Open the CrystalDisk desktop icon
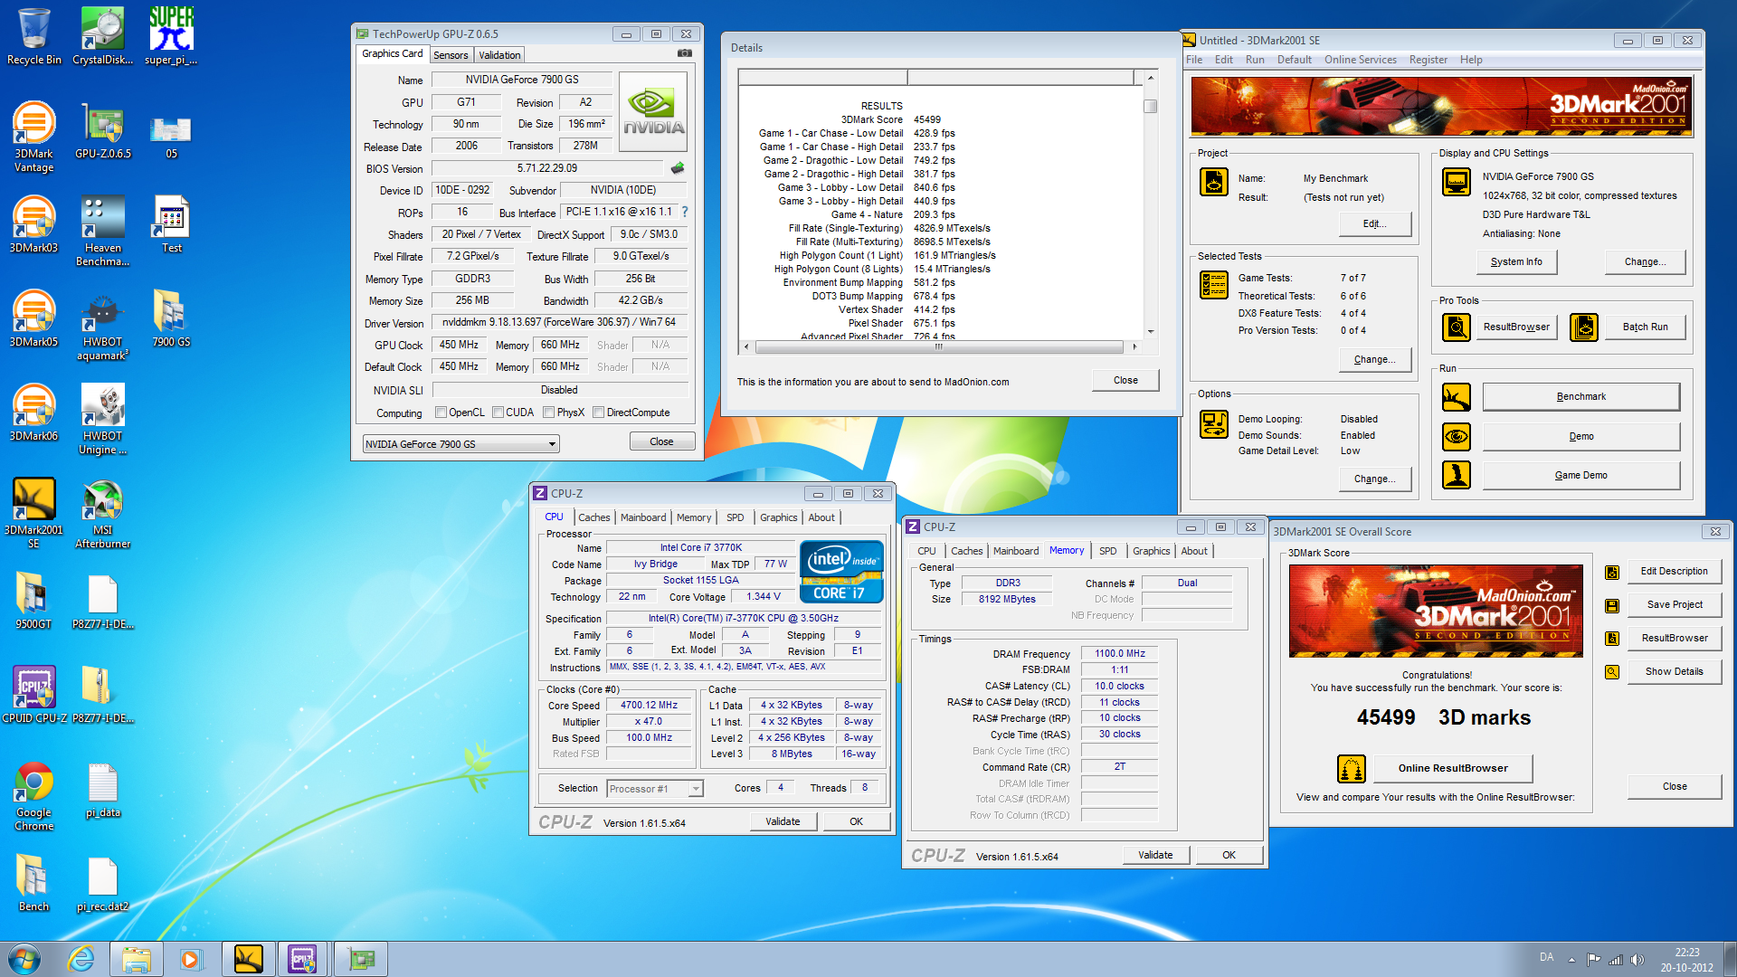Screen dimensions: 1737x977 click(x=102, y=36)
